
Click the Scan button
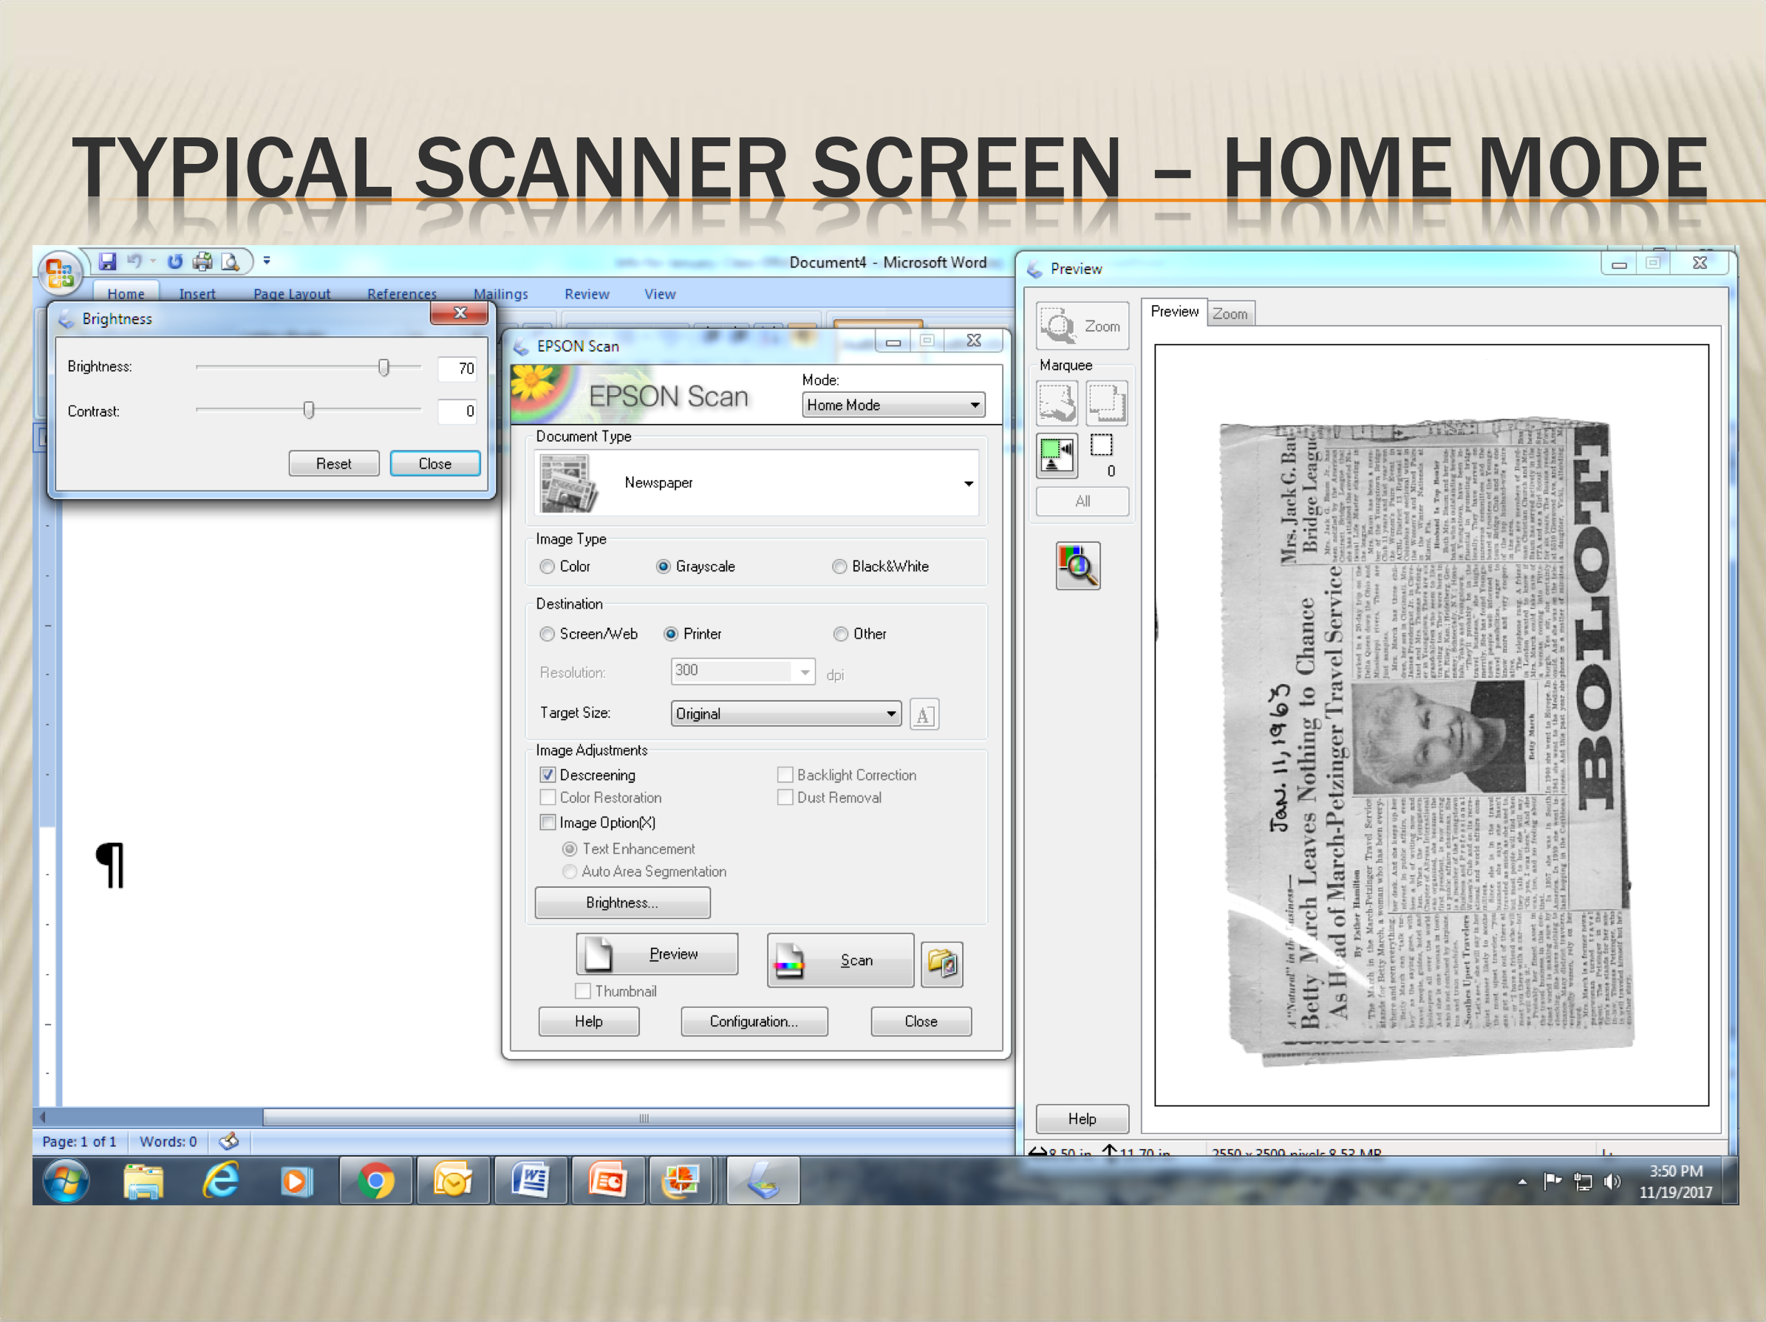(841, 961)
